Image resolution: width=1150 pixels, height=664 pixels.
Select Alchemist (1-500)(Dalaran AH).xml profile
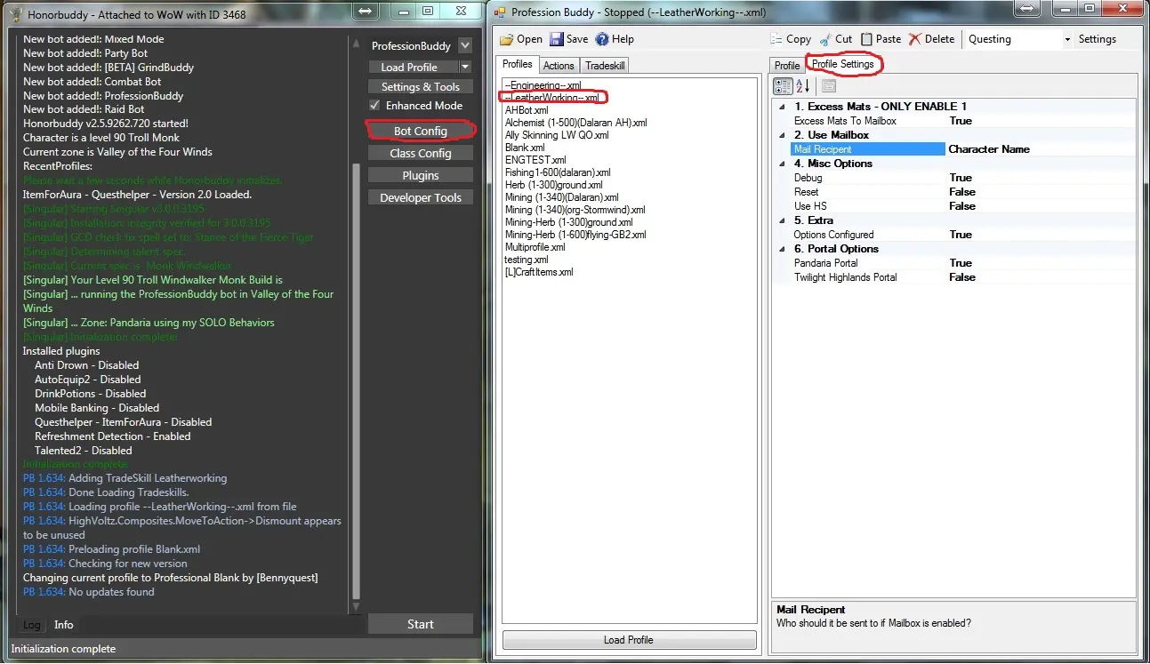(576, 123)
